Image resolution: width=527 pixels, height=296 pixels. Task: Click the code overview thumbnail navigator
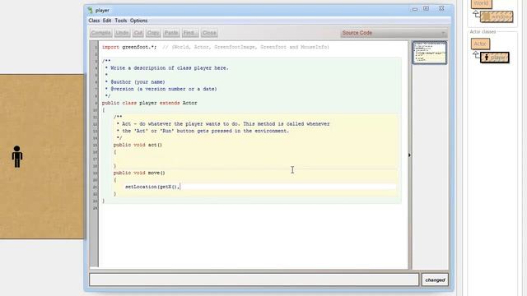click(x=430, y=53)
